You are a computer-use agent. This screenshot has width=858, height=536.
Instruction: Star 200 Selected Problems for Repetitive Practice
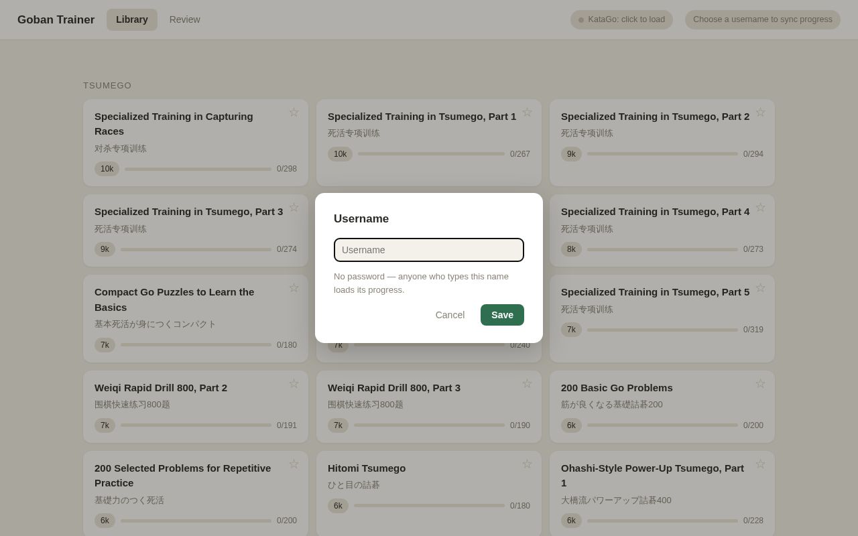coord(294,464)
